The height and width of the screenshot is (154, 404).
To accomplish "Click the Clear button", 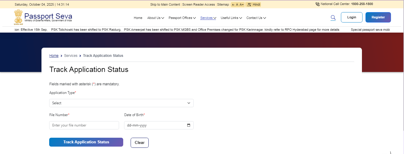I will coord(140,142).
